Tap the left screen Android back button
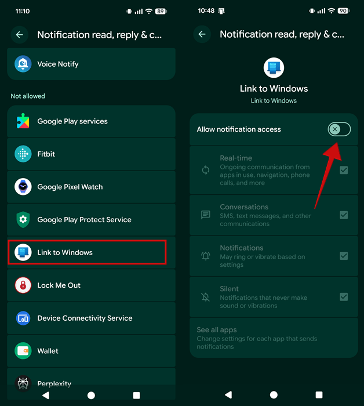Image resolution: width=364 pixels, height=406 pixels. click(x=46, y=395)
